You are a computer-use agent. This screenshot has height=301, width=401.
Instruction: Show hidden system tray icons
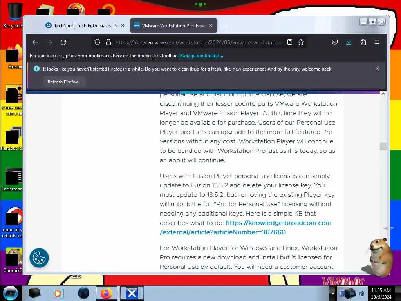333,293
